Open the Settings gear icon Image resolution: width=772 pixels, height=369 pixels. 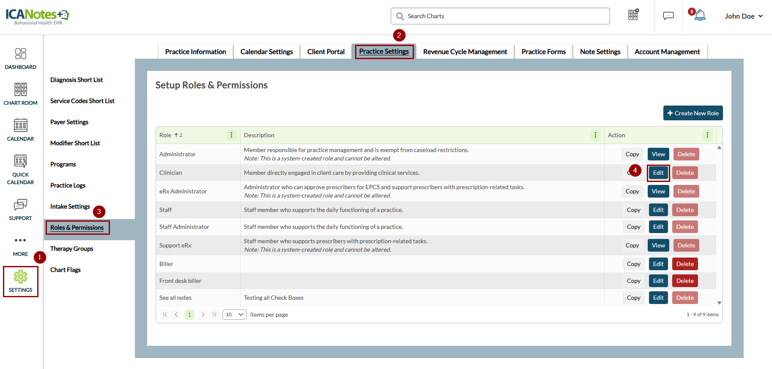(x=21, y=277)
